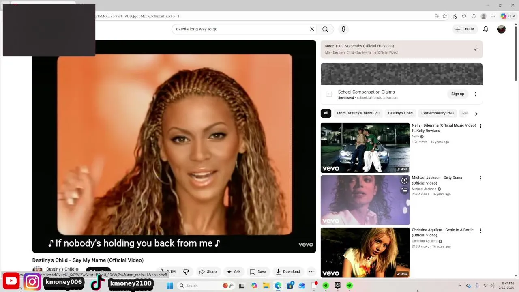Image resolution: width=519 pixels, height=292 pixels.
Task: Open options menu for the sponsored ad
Action: [475, 94]
